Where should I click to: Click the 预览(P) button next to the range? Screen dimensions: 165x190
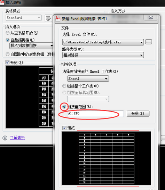(x=138, y=114)
